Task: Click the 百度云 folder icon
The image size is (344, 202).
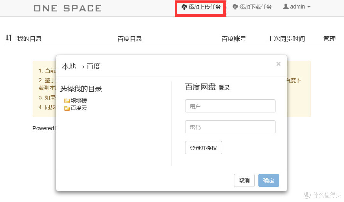Action: point(67,108)
